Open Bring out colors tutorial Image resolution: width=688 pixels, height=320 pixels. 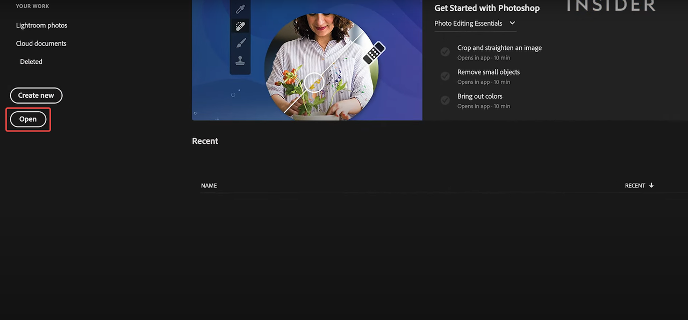480,96
